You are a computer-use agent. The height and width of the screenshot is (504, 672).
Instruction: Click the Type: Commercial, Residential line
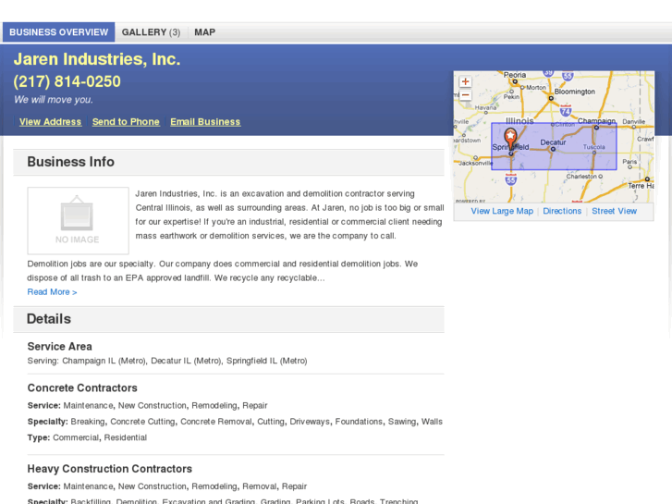(x=87, y=437)
